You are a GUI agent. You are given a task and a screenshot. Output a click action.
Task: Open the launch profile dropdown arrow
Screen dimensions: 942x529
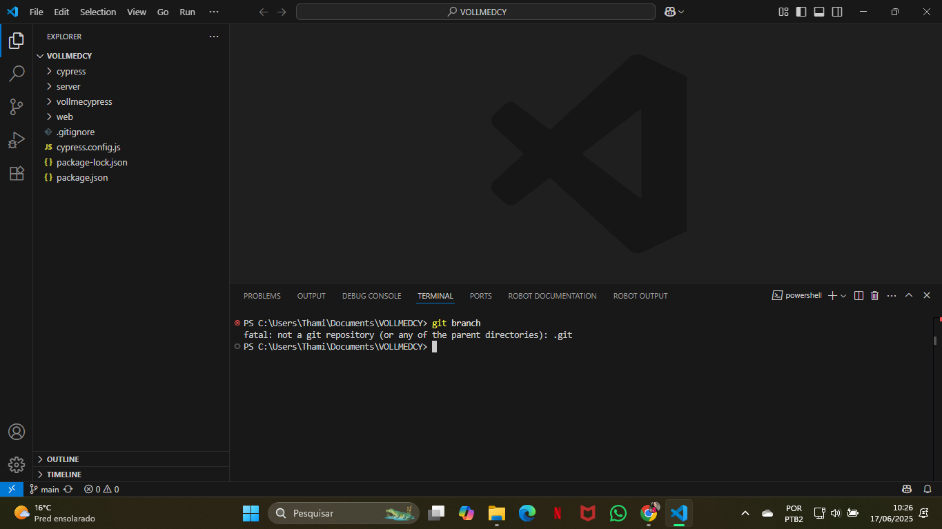pyautogui.click(x=843, y=295)
